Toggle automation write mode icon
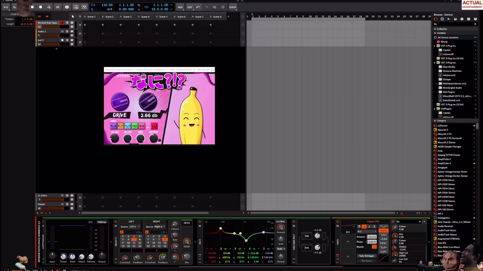The width and height of the screenshot is (483, 271). tap(49, 7)
